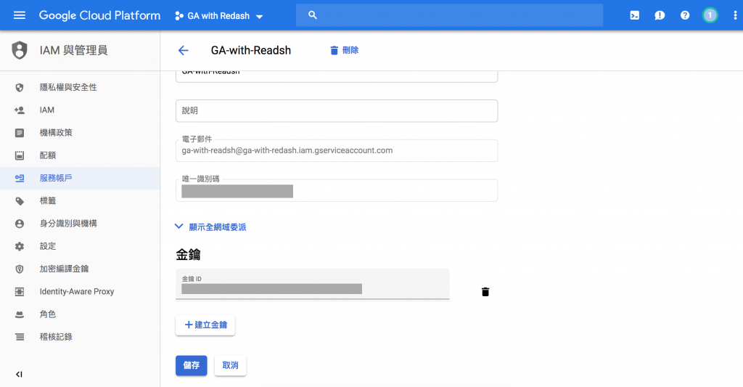Collapse the sidebar with the arrow icon
This screenshot has height=387, width=743.
(x=19, y=374)
